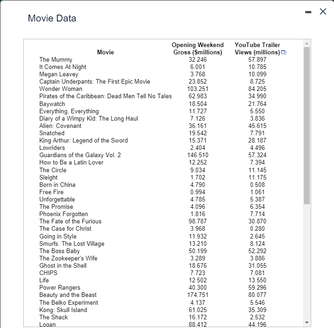Image resolution: width=334 pixels, height=328 pixels.
Task: Select Free Fire in the list
Action: click(51, 192)
